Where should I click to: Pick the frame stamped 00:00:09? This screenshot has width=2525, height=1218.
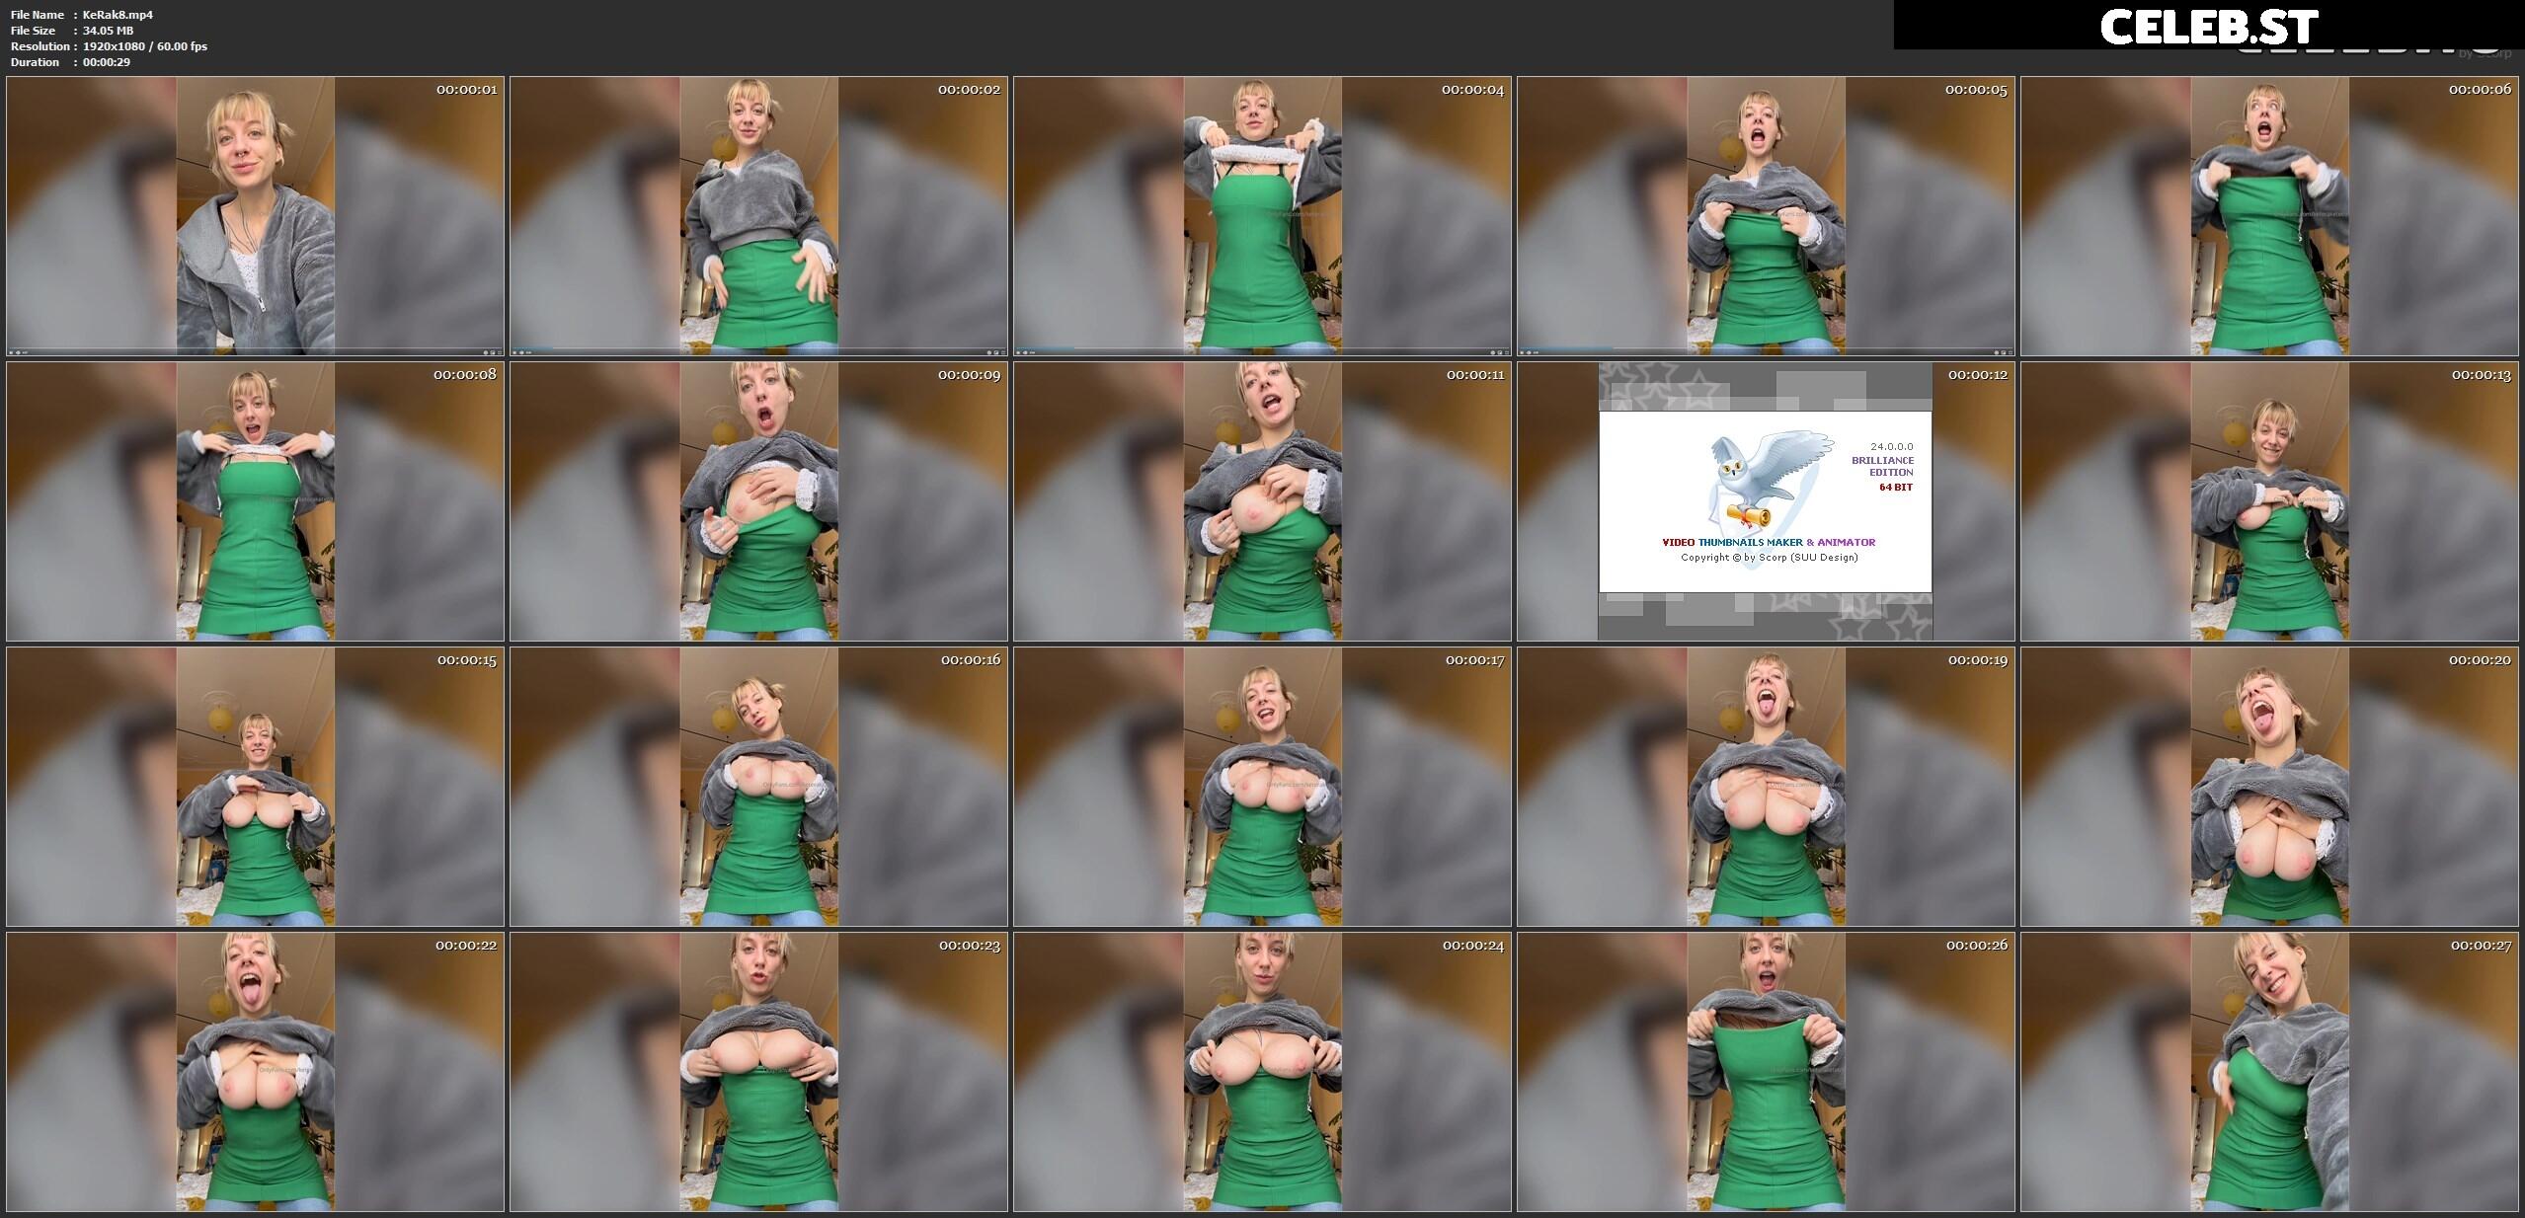pos(758,501)
